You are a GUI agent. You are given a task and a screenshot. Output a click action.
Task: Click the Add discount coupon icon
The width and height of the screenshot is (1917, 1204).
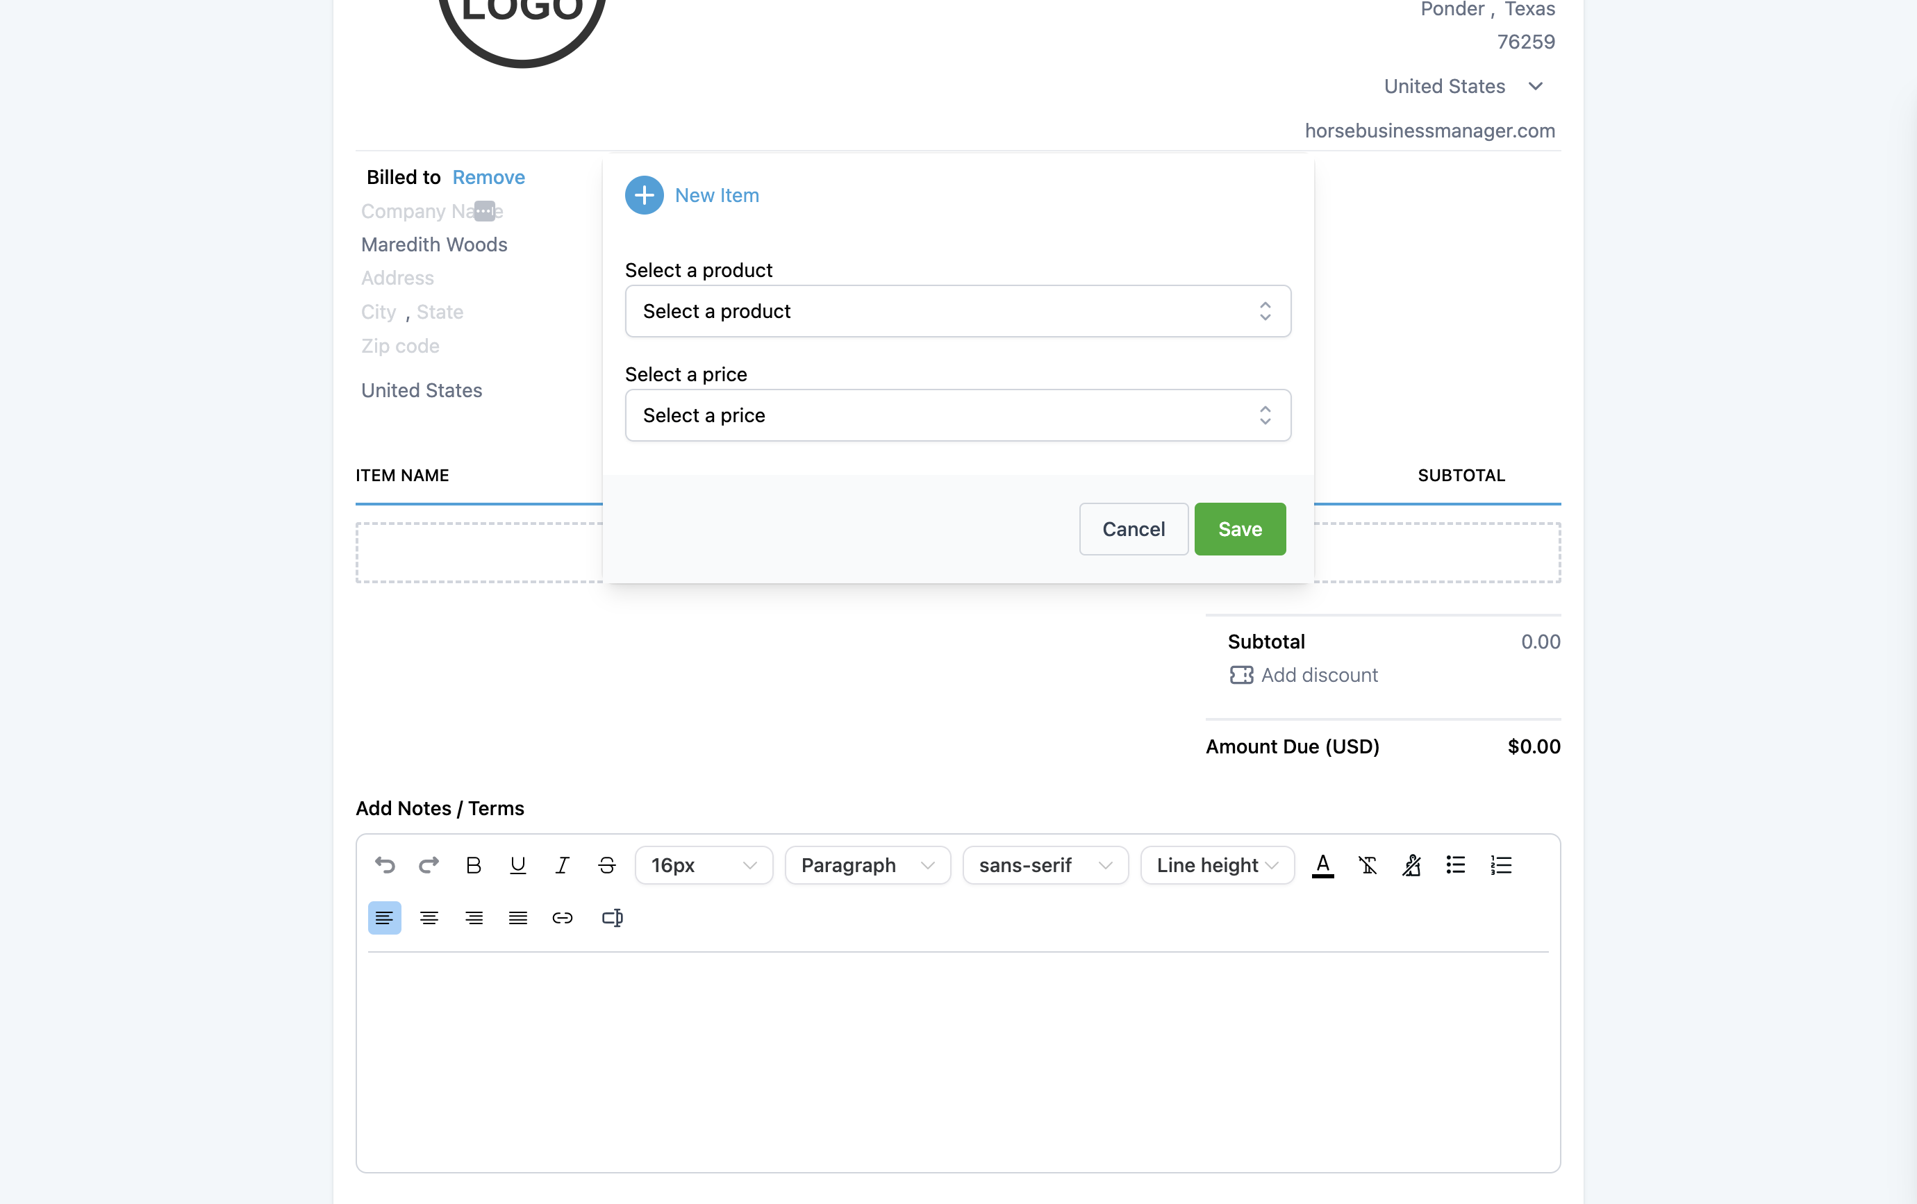click(x=1241, y=675)
